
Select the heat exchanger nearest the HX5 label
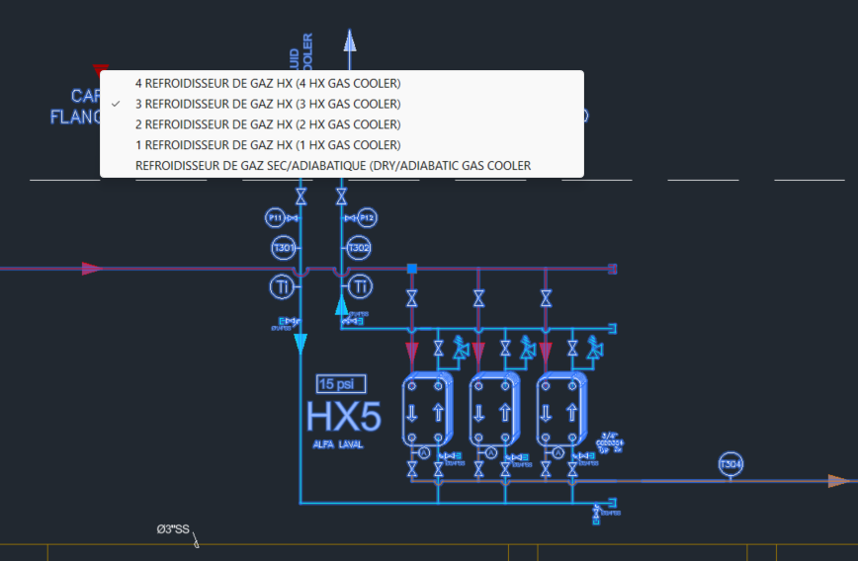pos(427,409)
